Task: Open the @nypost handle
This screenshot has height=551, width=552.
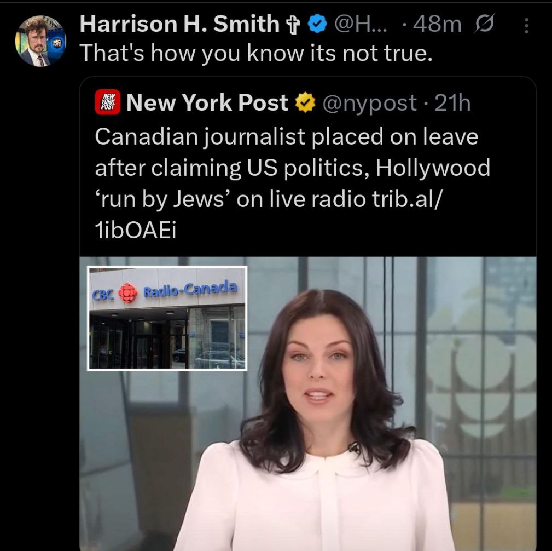Action: coord(369,103)
